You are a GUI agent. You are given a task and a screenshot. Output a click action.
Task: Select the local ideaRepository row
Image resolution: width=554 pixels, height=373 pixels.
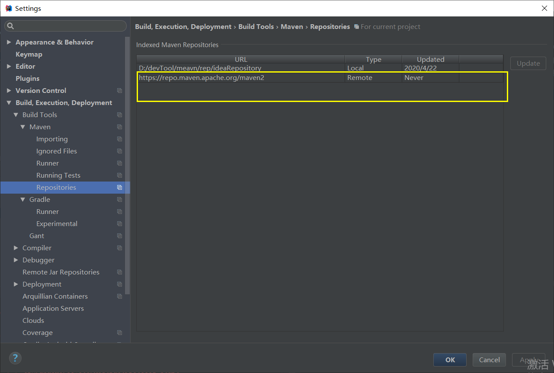click(x=320, y=68)
